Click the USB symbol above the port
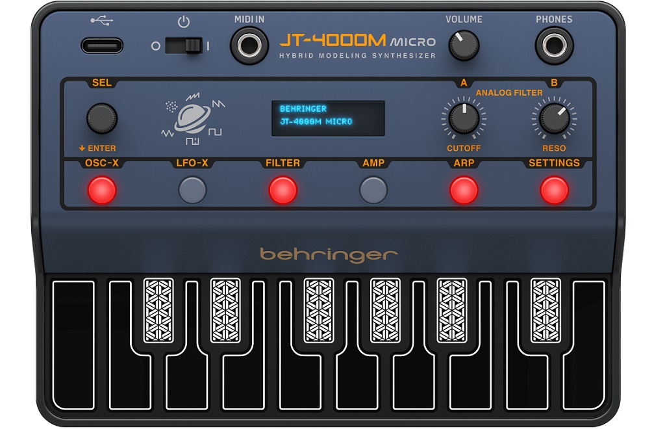 click(101, 20)
